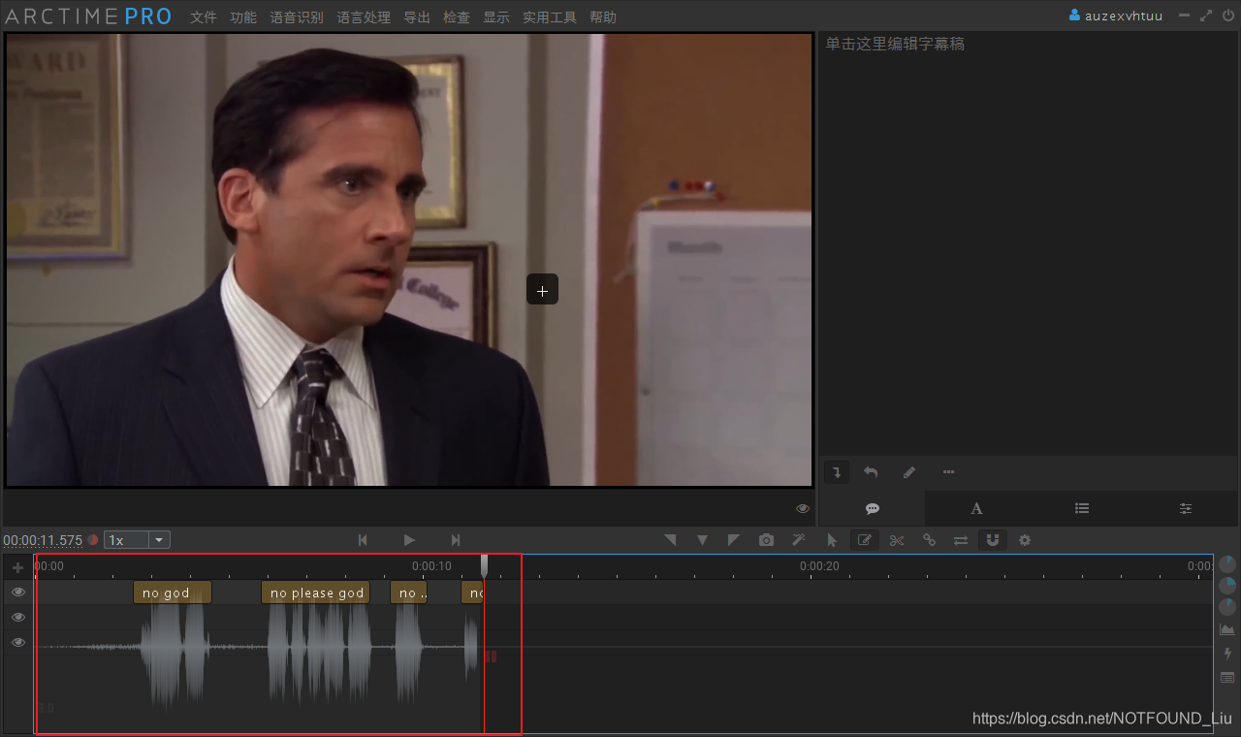
Task: Open the 显示 menu
Action: click(496, 17)
